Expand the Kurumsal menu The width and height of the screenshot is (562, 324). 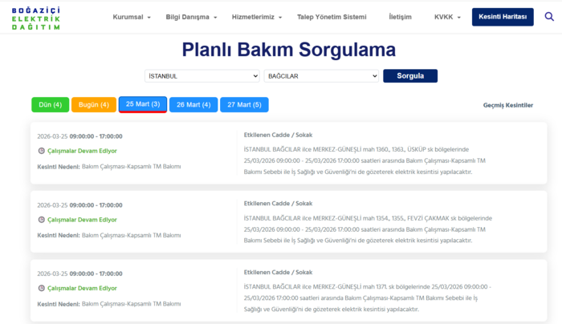(x=132, y=17)
